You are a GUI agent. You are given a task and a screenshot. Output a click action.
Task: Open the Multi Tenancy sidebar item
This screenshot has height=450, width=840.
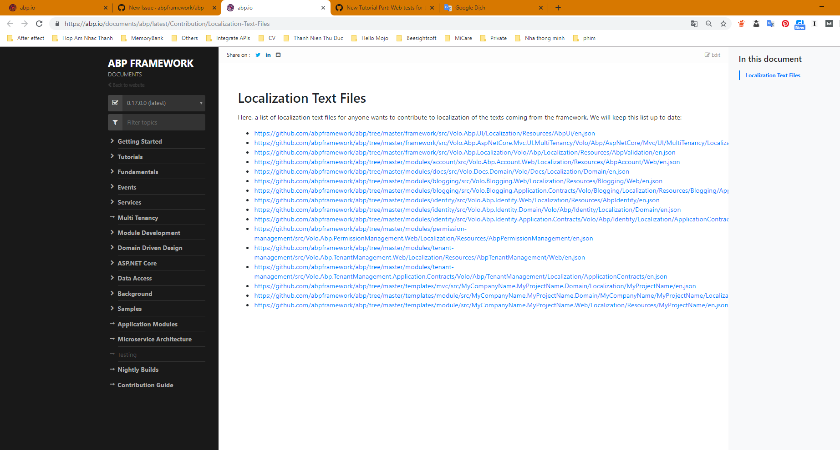click(137, 218)
